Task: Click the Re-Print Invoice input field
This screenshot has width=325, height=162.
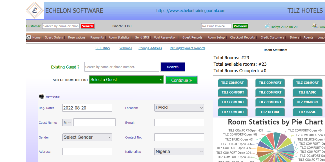Action: (x=216, y=26)
